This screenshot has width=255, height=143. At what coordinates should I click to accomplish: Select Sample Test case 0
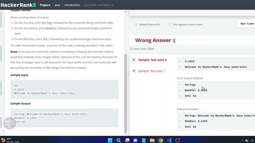click(152, 60)
